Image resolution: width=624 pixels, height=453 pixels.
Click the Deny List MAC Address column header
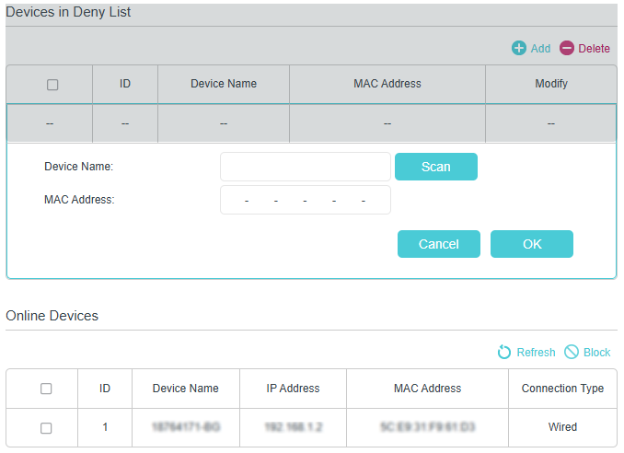[387, 84]
